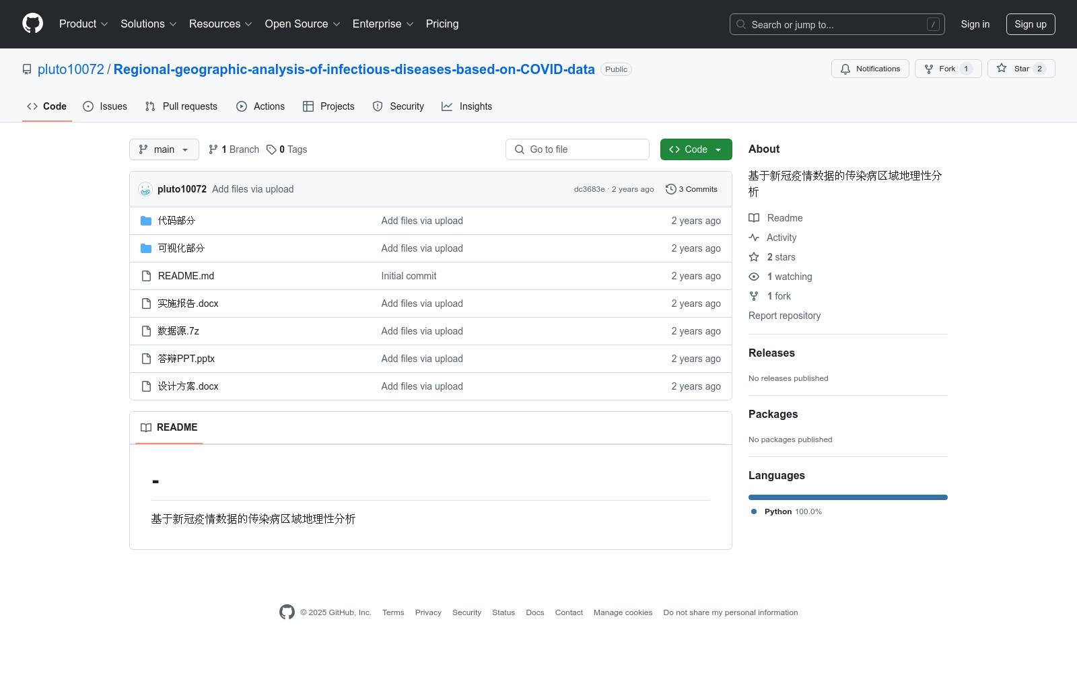Open the Security tab
Image resolution: width=1077 pixels, height=673 pixels.
point(398,106)
